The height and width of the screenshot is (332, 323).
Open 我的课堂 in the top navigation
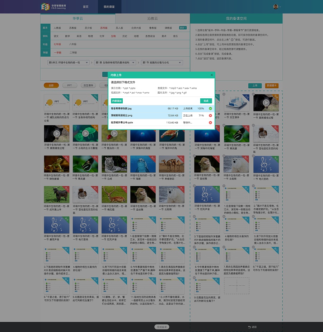109,7
